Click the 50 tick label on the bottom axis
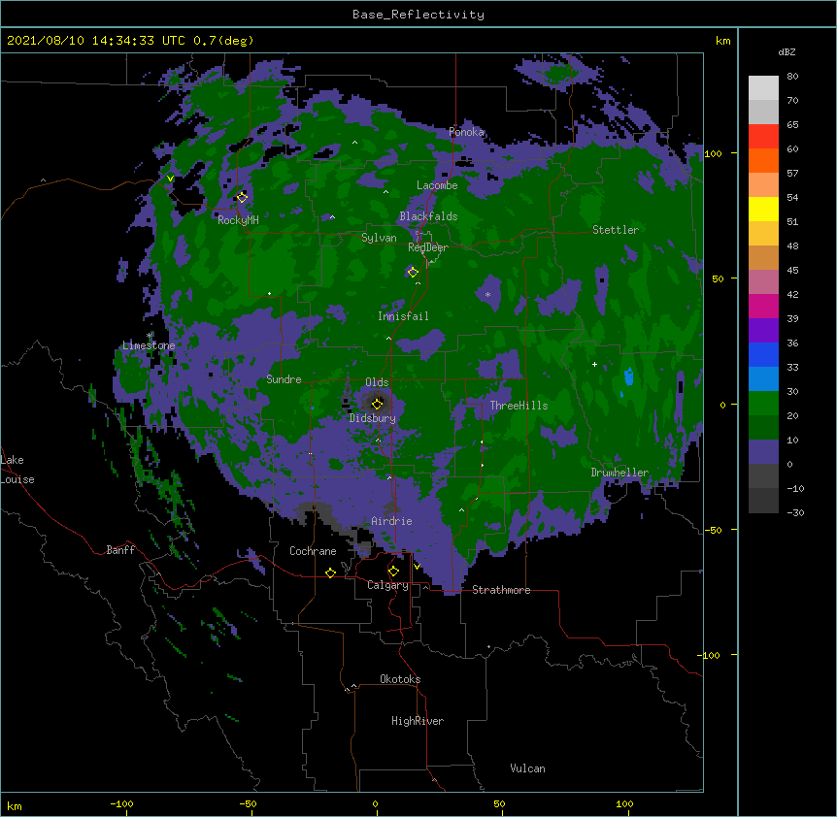Screen dimensions: 837x817 500,804
